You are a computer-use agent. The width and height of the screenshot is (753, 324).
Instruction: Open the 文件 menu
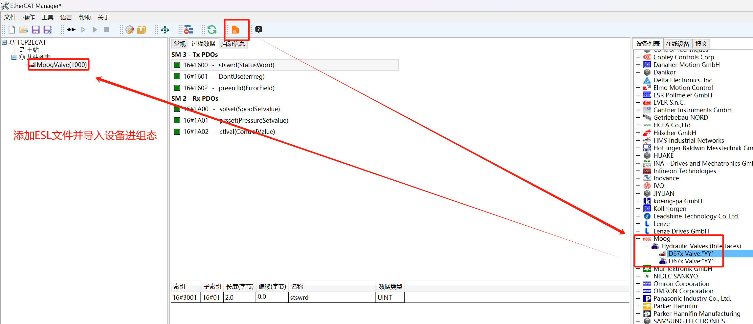(10, 17)
